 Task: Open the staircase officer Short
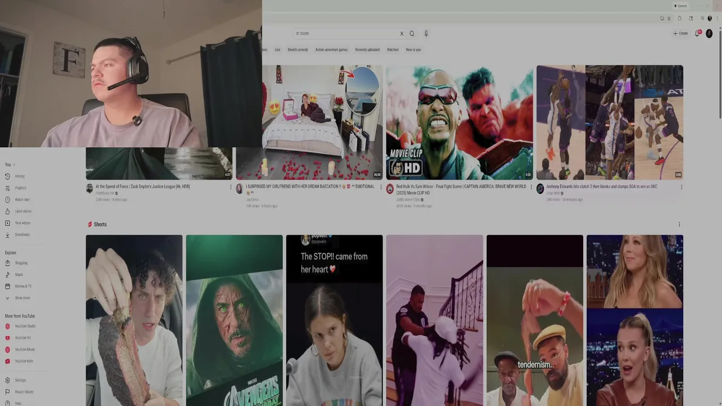coord(435,320)
